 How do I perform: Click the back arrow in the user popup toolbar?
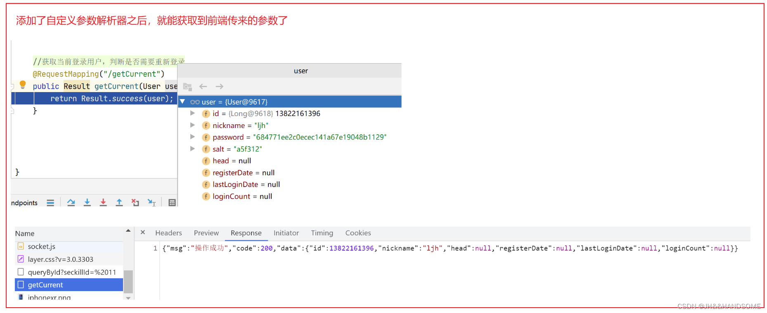click(x=203, y=86)
